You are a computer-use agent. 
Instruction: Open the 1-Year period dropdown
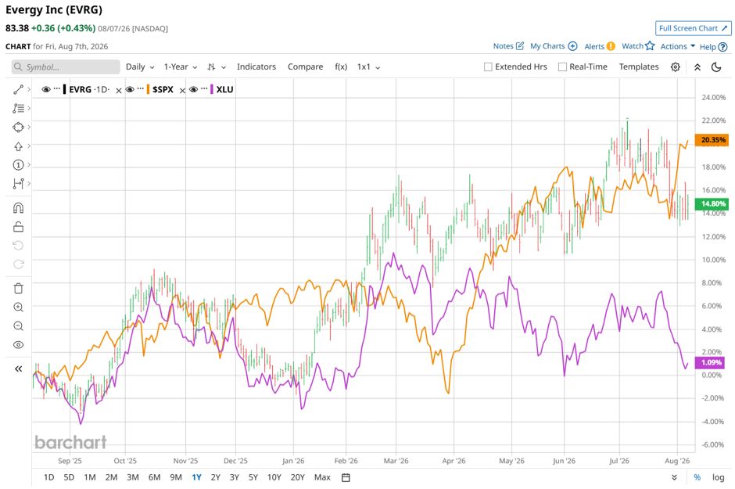[181, 67]
